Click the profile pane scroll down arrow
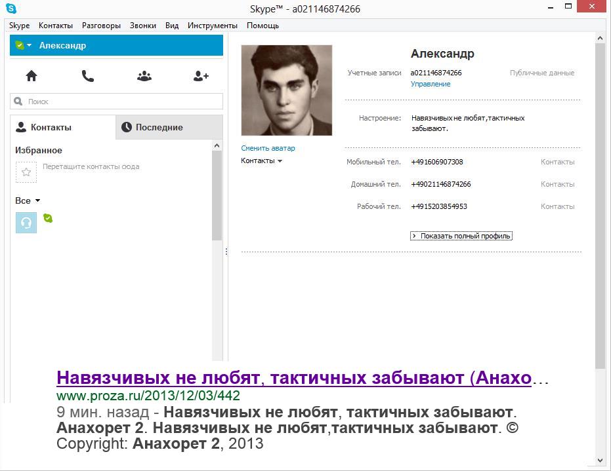This screenshot has width=611, height=471. (600, 461)
